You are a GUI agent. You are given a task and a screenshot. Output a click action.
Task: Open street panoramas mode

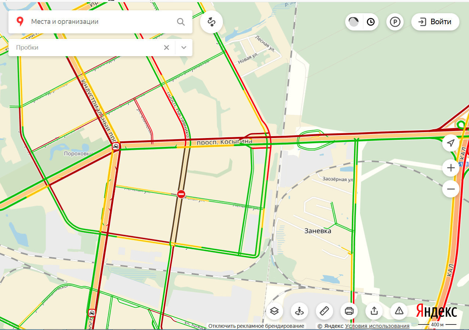[299, 311]
